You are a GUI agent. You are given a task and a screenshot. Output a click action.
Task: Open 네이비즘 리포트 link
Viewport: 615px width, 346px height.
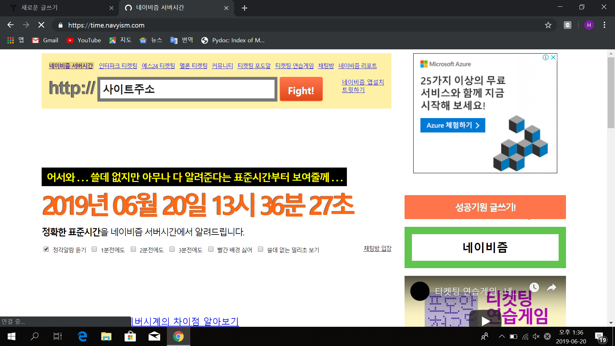[x=357, y=66]
